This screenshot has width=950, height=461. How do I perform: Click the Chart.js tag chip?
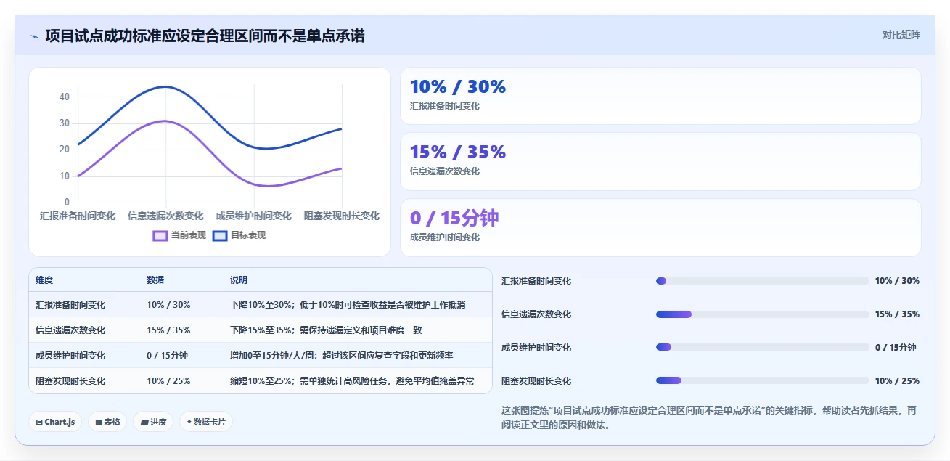pos(55,422)
